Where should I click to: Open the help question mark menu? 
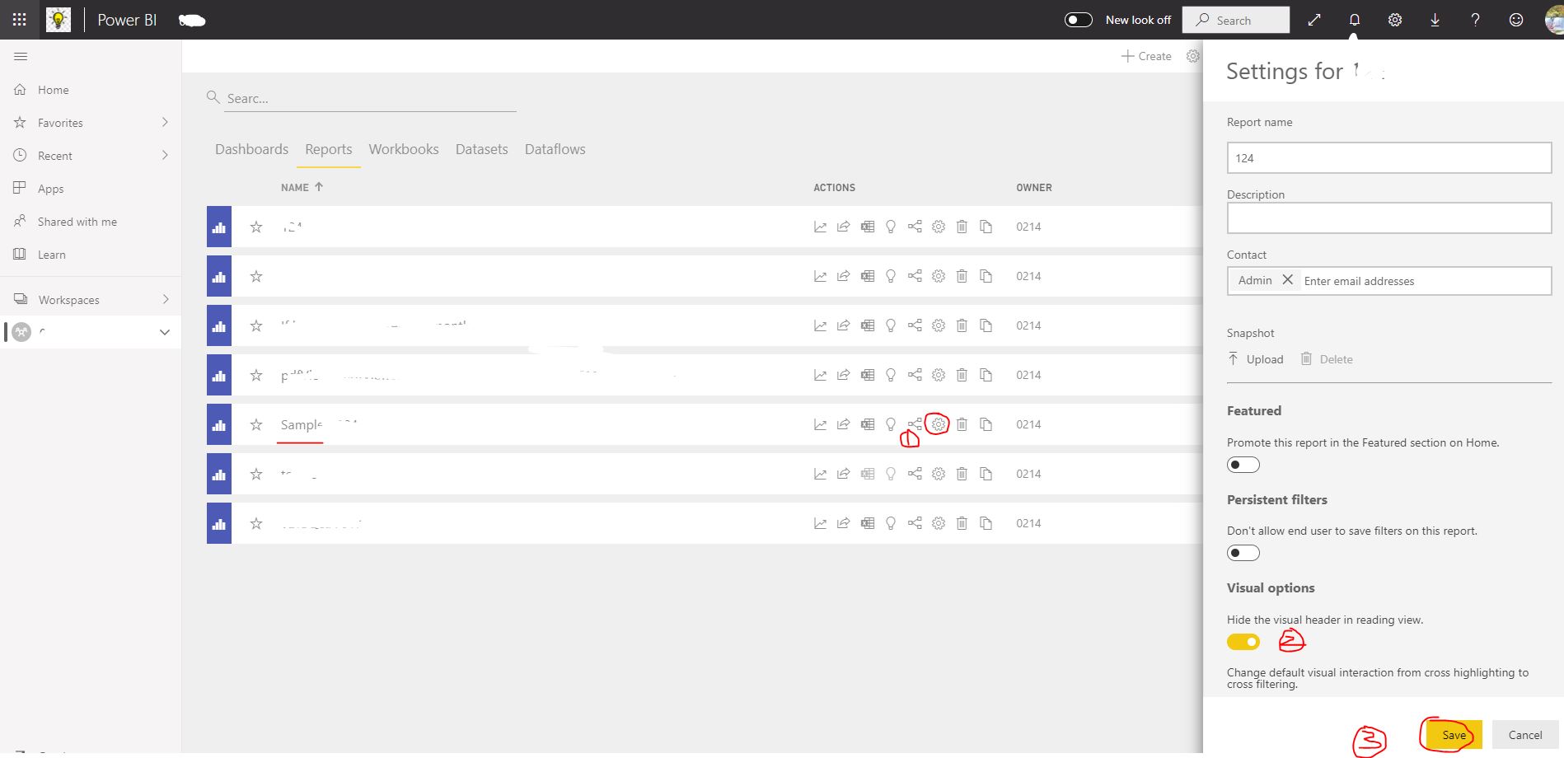[1476, 20]
